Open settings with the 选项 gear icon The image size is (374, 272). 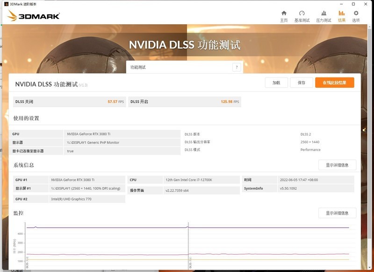click(x=356, y=16)
